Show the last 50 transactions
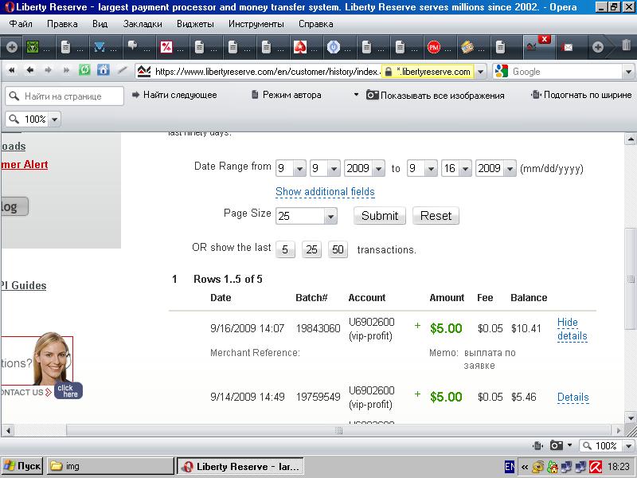Image resolution: width=637 pixels, height=478 pixels. click(338, 249)
